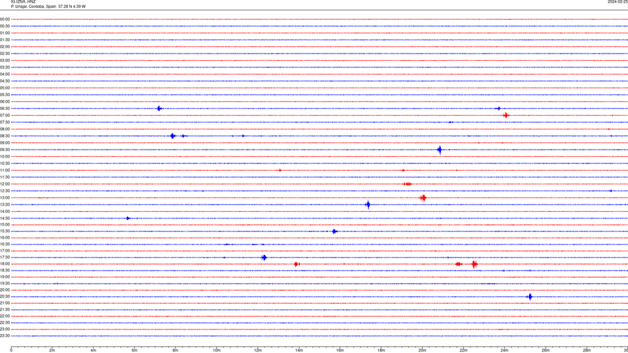This screenshot has height=353, width=628.
Task: Click the red blip on 11:00 trace near 13m
Action: (x=280, y=171)
